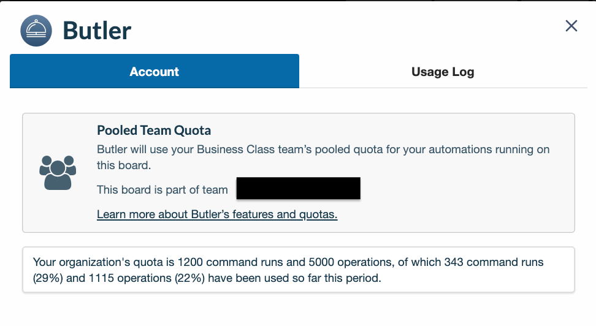Click the organization's quota summary box
The image size is (596, 326).
pos(299,270)
